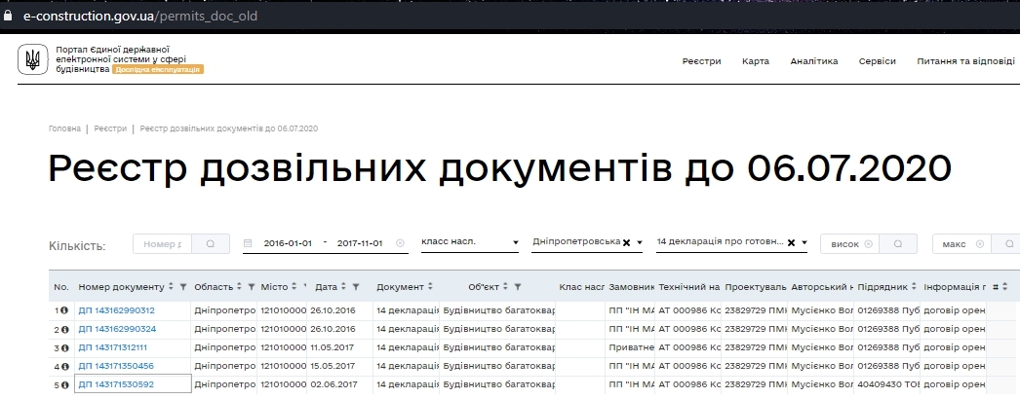Click info icon in row 4
Image resolution: width=1020 pixels, height=399 pixels.
(64, 366)
